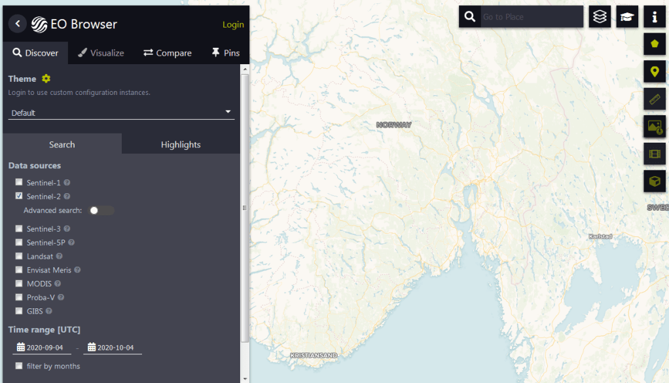Activate the point of interest marker tool

coord(655,72)
